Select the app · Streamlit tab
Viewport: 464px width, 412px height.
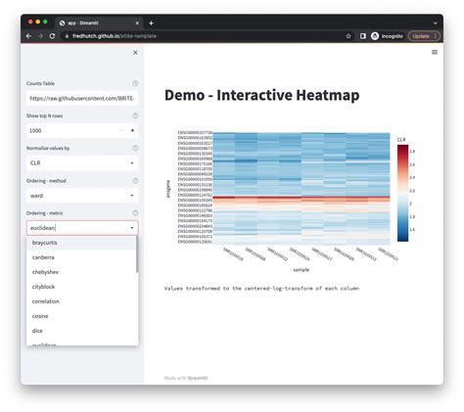click(x=100, y=23)
